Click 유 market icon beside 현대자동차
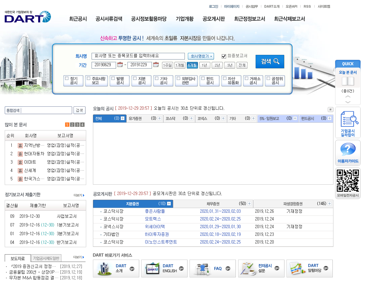Image resolution: width=370 pixels, height=281 pixels. pos(20,154)
